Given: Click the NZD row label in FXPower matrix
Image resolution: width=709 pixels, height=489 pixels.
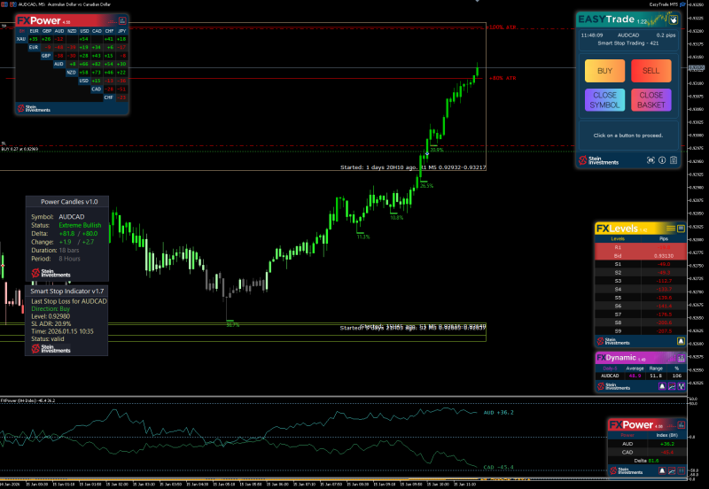Looking at the screenshot, I should [x=72, y=73].
